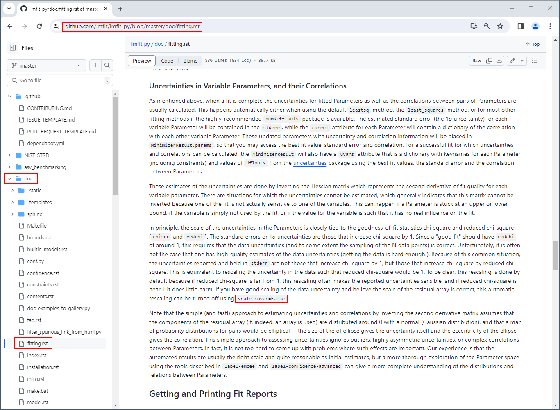Open the edit options dropdown arrow
560x410 pixels.
pos(522,61)
